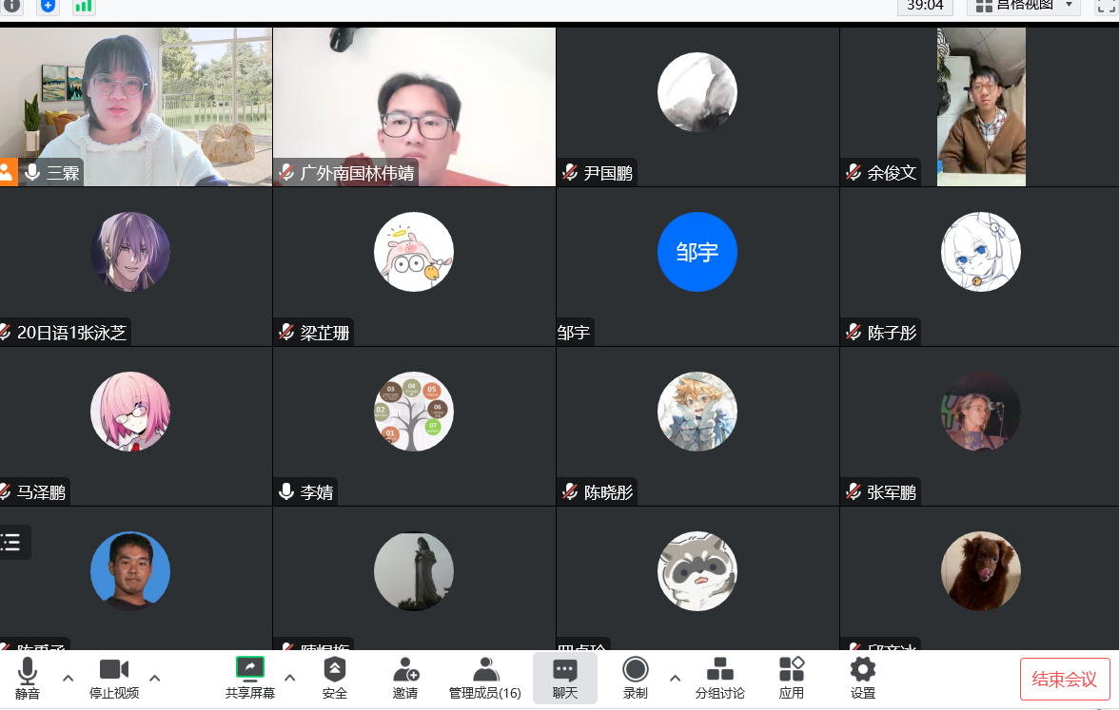Select 广外南国林伟靖's video tile
The width and height of the screenshot is (1119, 710).
tap(414, 106)
